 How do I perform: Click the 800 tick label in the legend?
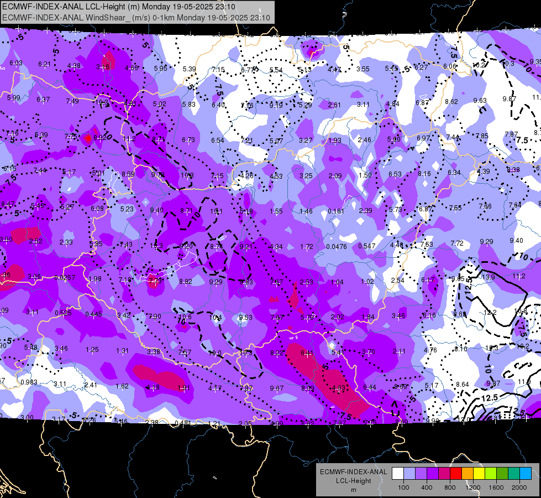(450, 487)
